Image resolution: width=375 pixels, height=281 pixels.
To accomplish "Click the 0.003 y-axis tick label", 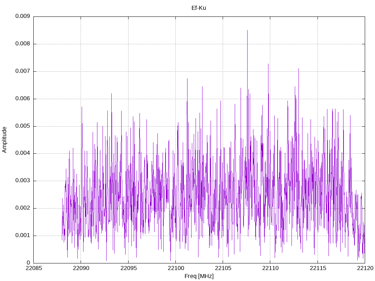I will pyautogui.click(x=23, y=181).
